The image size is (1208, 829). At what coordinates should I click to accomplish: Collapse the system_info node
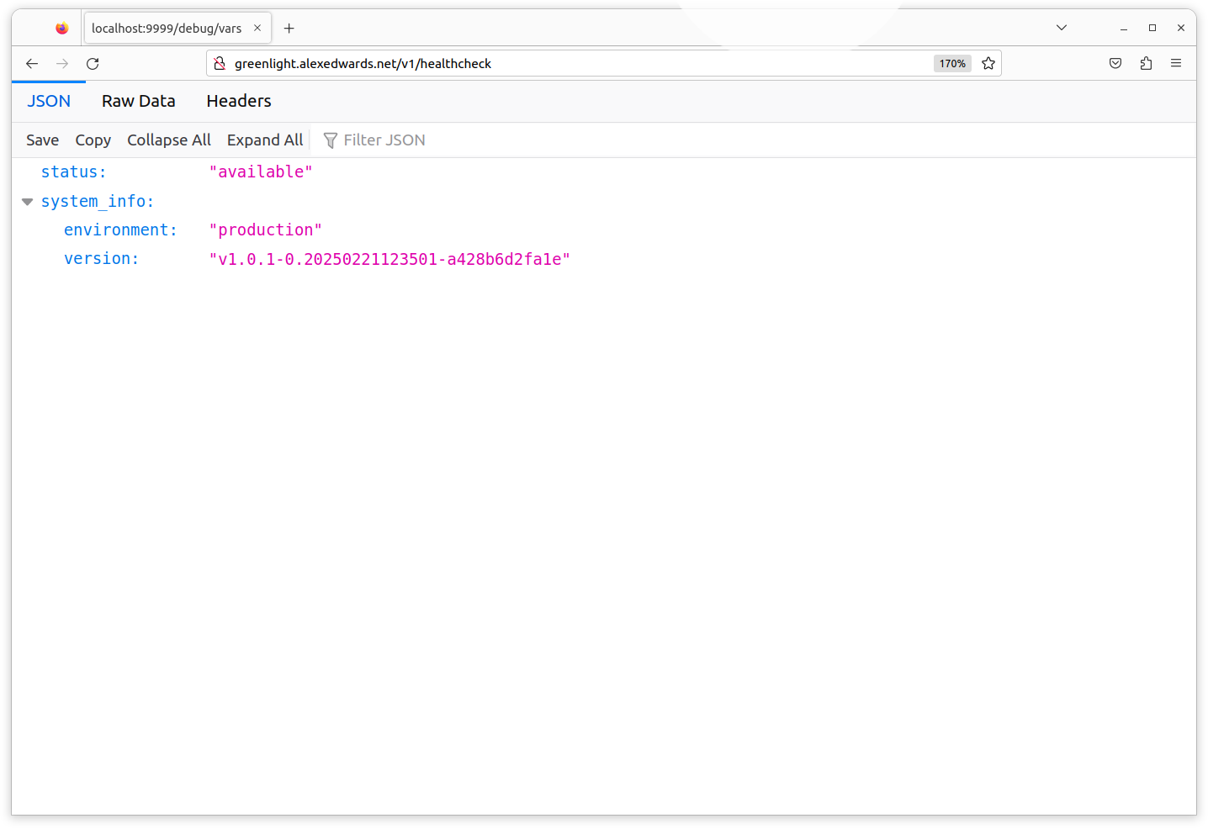(28, 202)
